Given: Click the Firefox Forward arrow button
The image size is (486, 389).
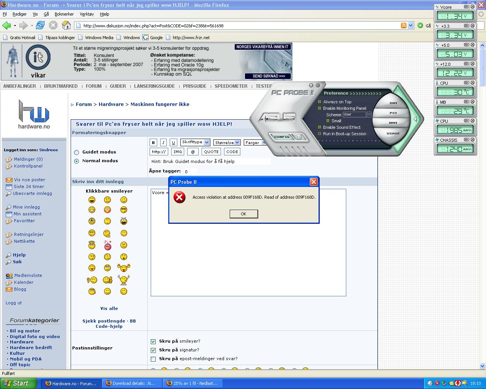Looking at the screenshot, I should tap(23, 25).
